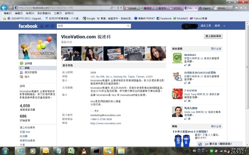This screenshot has height=155, width=249.
Task: Click the Facebook logo in blue header
Action: coord(28,26)
